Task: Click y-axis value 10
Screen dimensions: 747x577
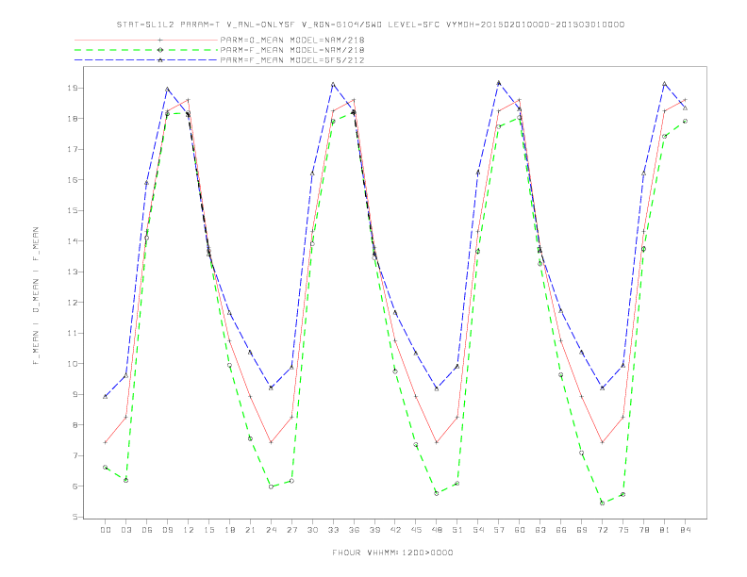Action: (x=73, y=364)
